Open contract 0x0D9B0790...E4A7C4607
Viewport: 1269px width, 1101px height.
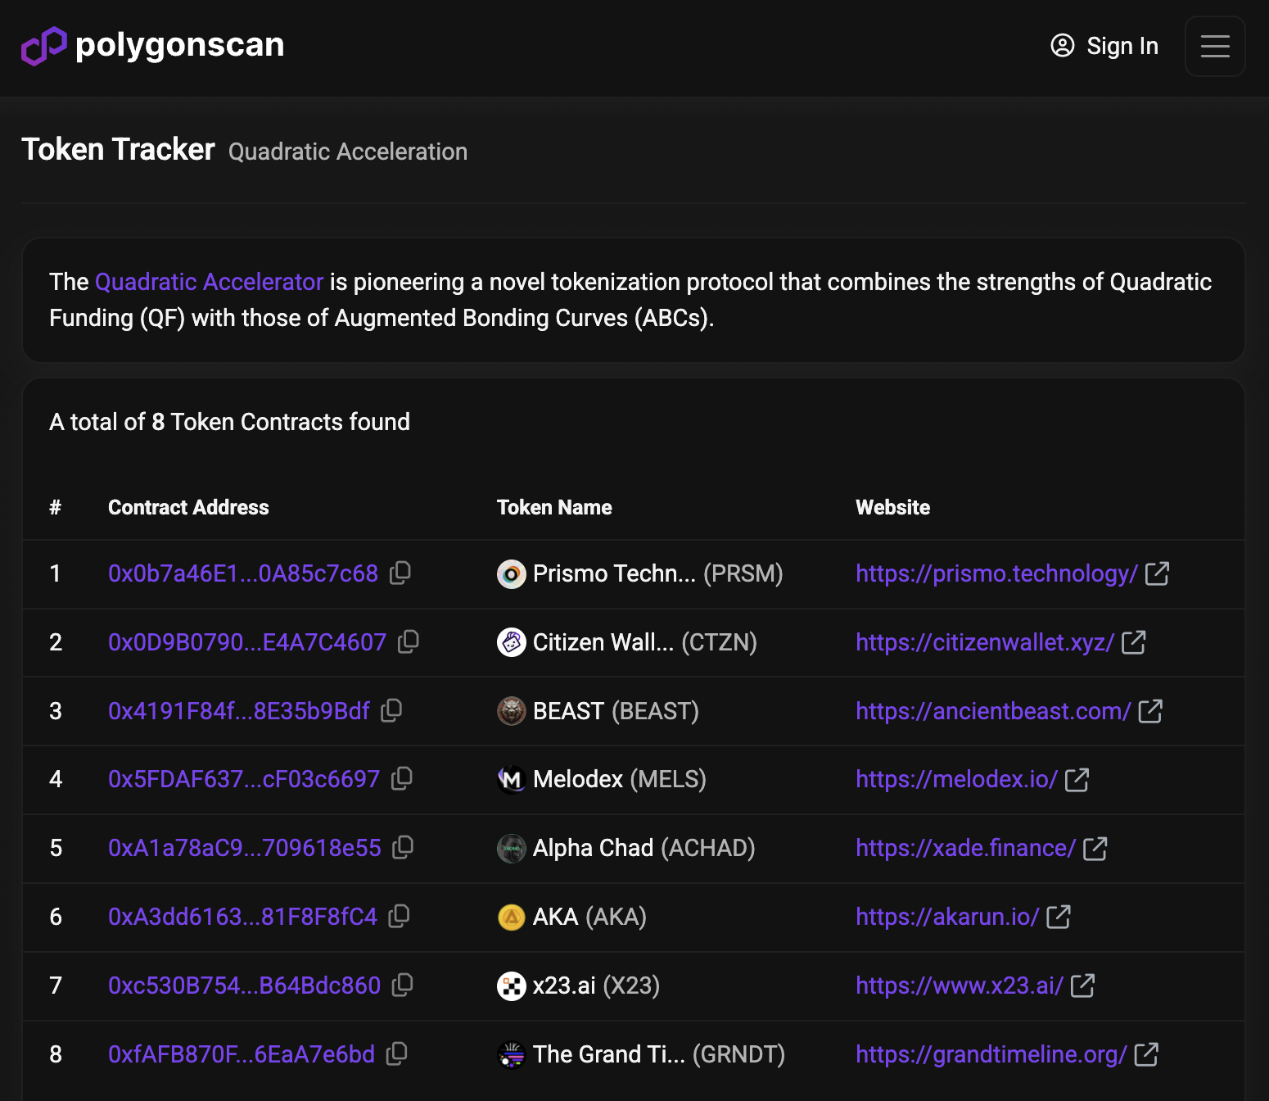pos(247,642)
